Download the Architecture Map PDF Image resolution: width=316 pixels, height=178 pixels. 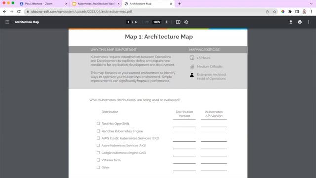point(291,22)
